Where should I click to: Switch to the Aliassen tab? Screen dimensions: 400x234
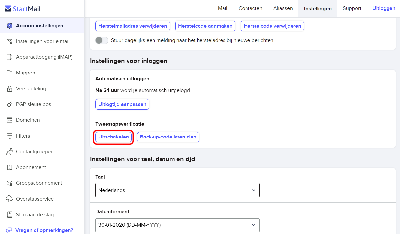283,8
